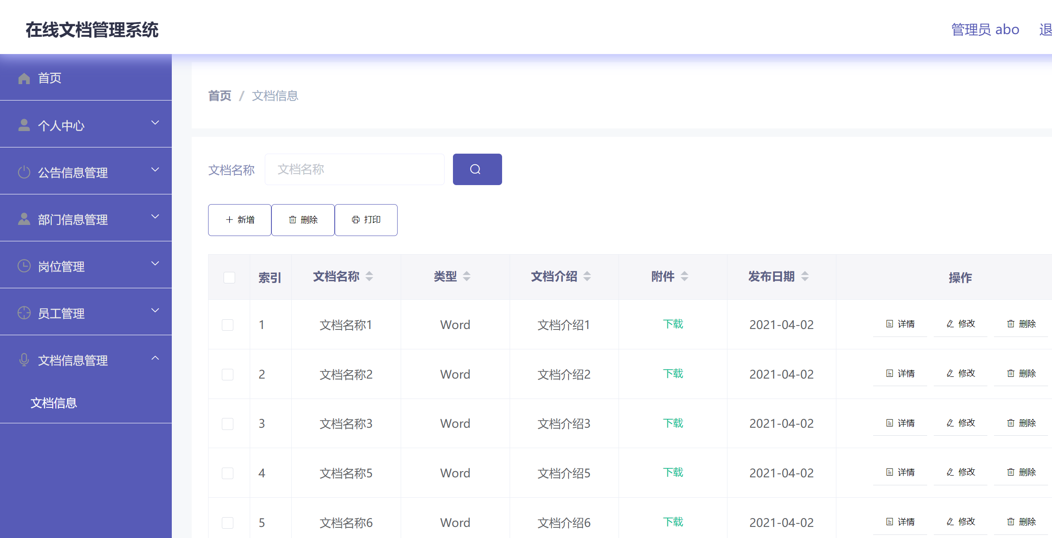Image resolution: width=1052 pixels, height=538 pixels.
Task: Open the 文档信息 sidebar item
Action: click(54, 403)
